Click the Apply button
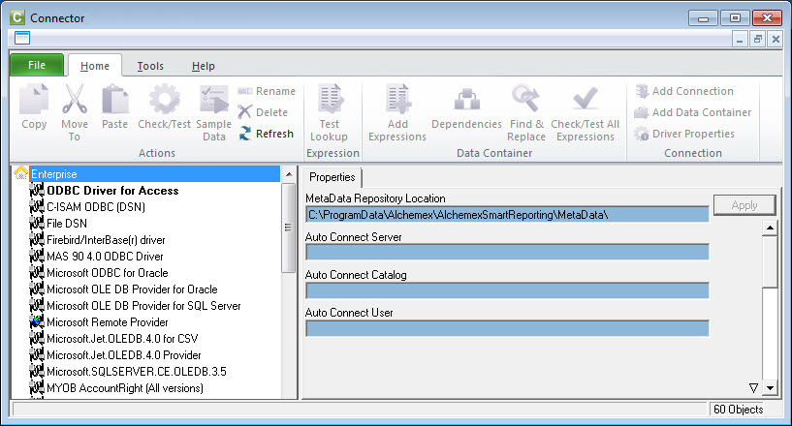792x426 pixels. [744, 205]
